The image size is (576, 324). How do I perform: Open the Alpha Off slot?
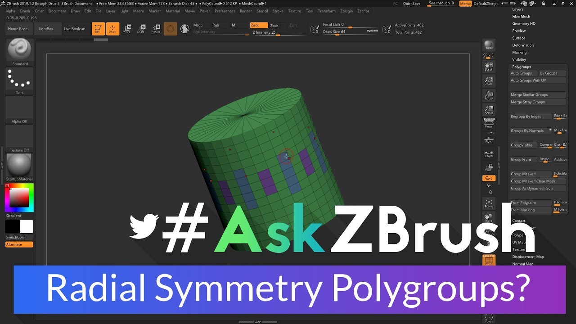click(x=19, y=110)
